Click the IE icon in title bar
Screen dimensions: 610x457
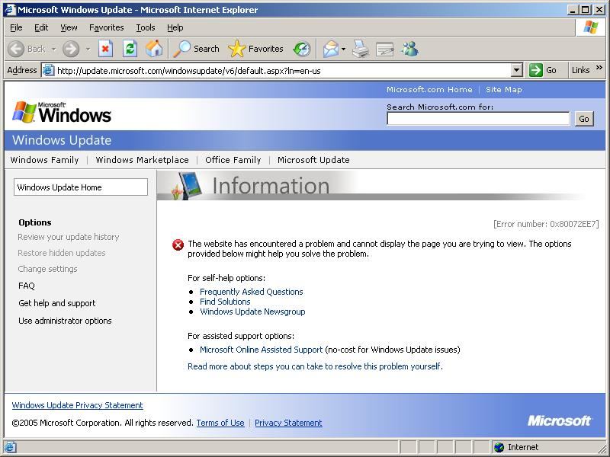click(10, 9)
